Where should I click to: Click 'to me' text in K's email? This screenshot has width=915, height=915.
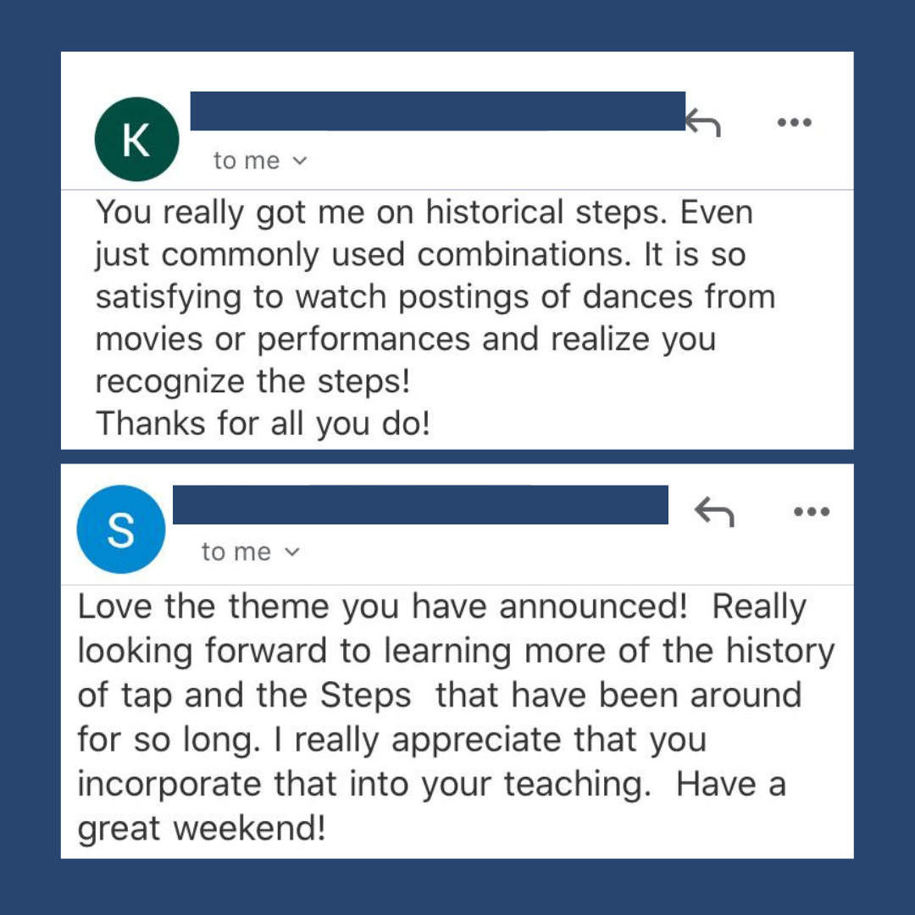click(246, 161)
